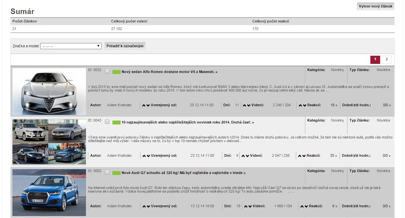405x218 pixels.
Task: Open 0/0 » ratings link in Alfa Romeo row
Action: click(x=387, y=105)
